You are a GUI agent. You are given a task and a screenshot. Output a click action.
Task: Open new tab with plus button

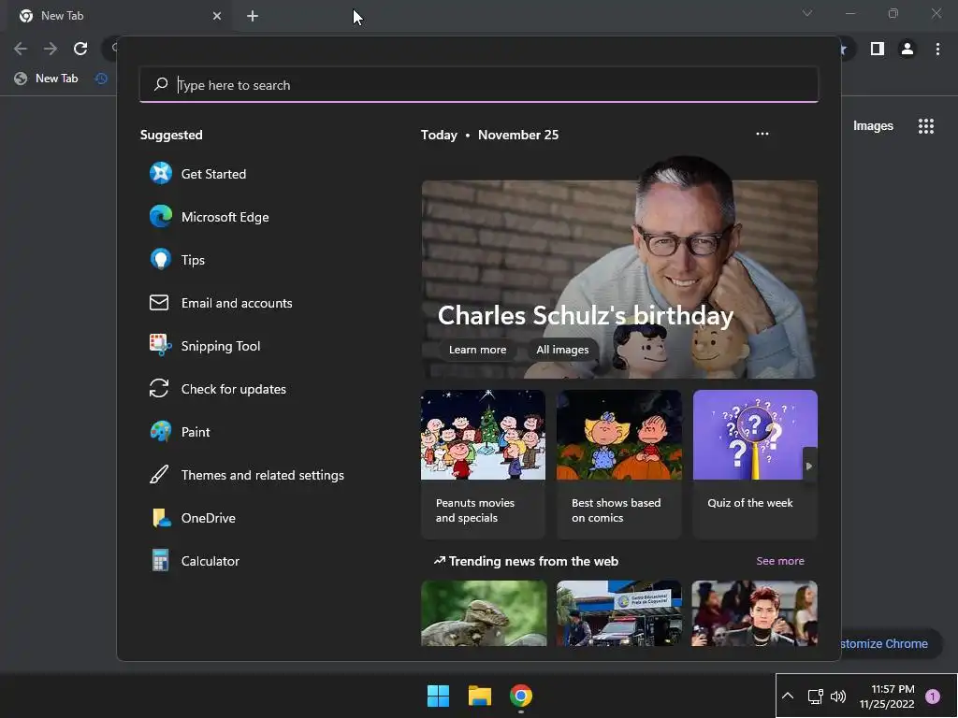coord(253,16)
